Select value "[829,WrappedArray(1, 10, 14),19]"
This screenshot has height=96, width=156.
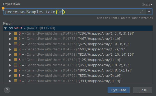pyautogui.click(x=105, y=55)
